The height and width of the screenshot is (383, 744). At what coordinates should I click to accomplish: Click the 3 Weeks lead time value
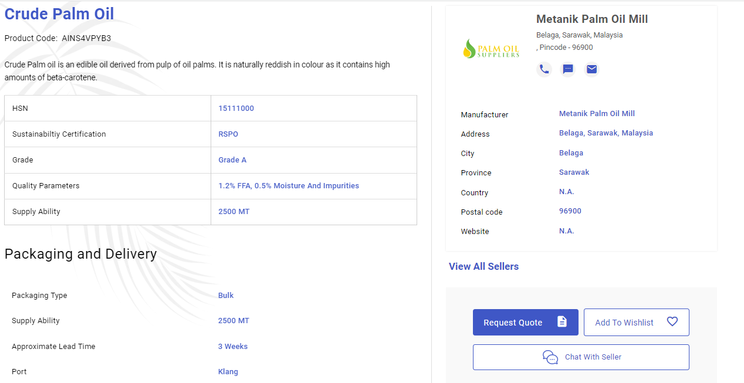click(233, 347)
